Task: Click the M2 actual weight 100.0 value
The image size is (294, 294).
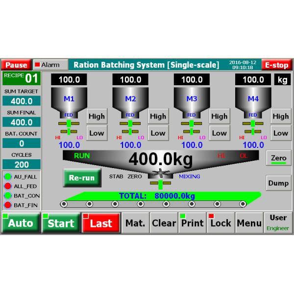Action: 130,145
